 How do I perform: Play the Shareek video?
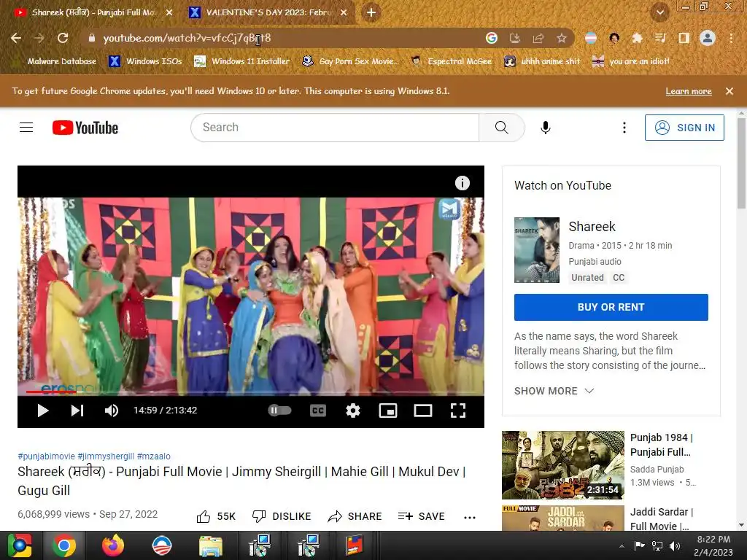[x=43, y=411]
